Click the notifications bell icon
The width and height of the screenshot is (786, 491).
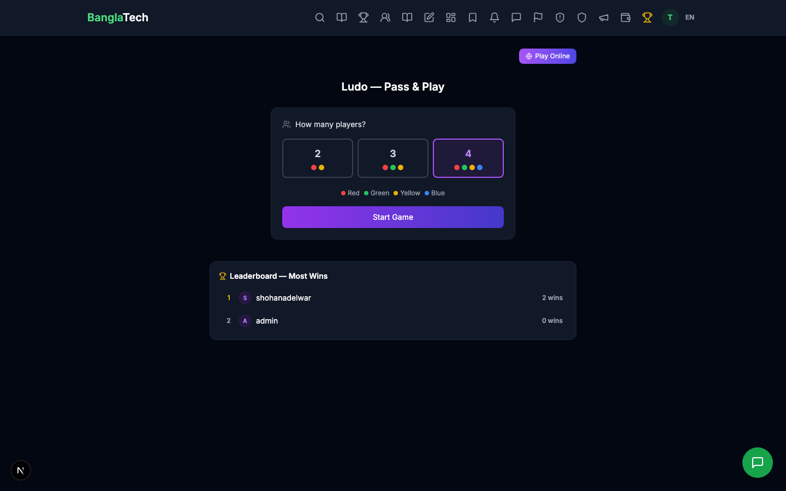pos(495,17)
